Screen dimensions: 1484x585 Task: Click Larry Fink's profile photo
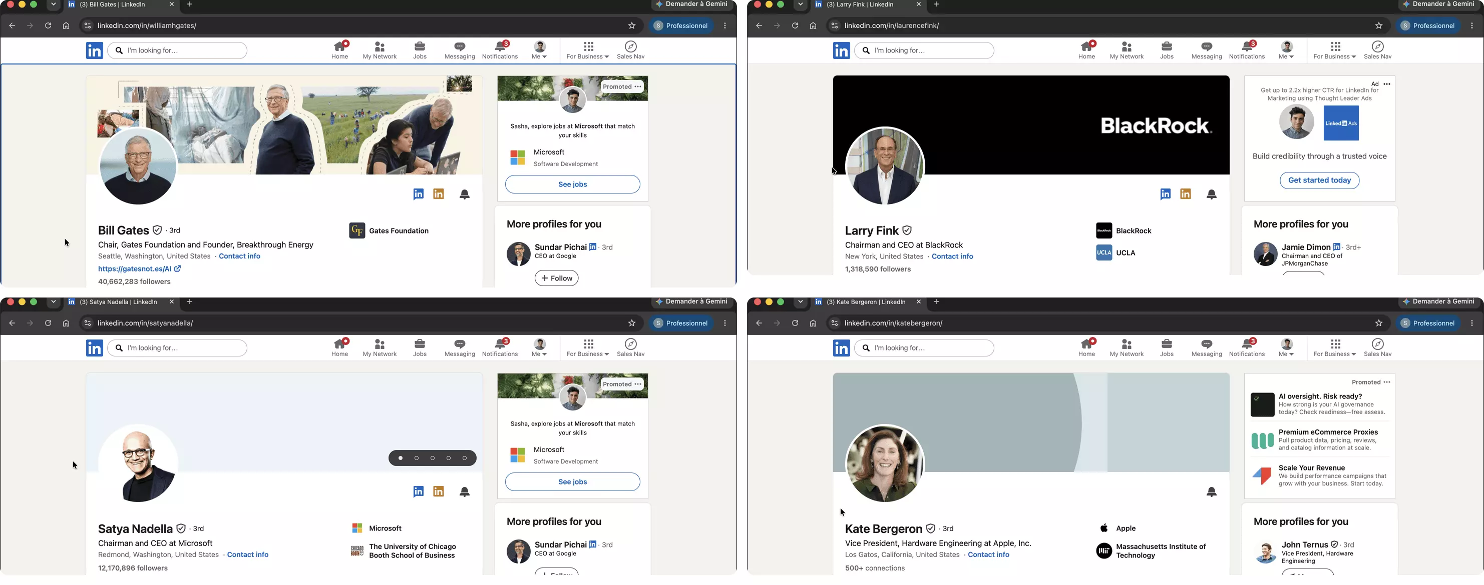[884, 165]
